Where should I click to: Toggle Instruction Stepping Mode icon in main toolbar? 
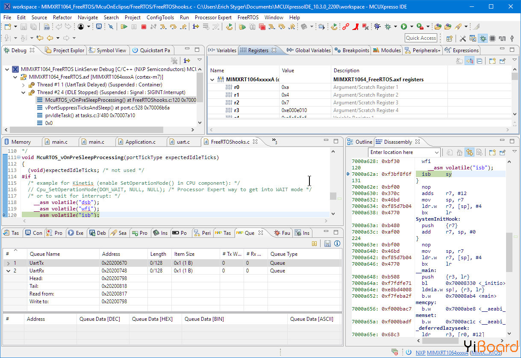point(196,27)
